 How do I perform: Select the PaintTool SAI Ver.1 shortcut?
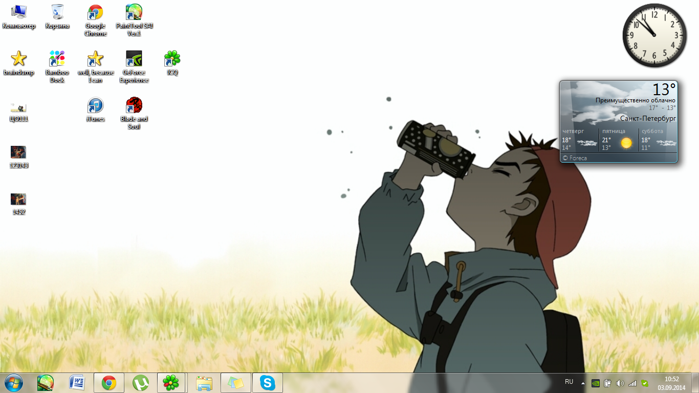click(x=134, y=20)
